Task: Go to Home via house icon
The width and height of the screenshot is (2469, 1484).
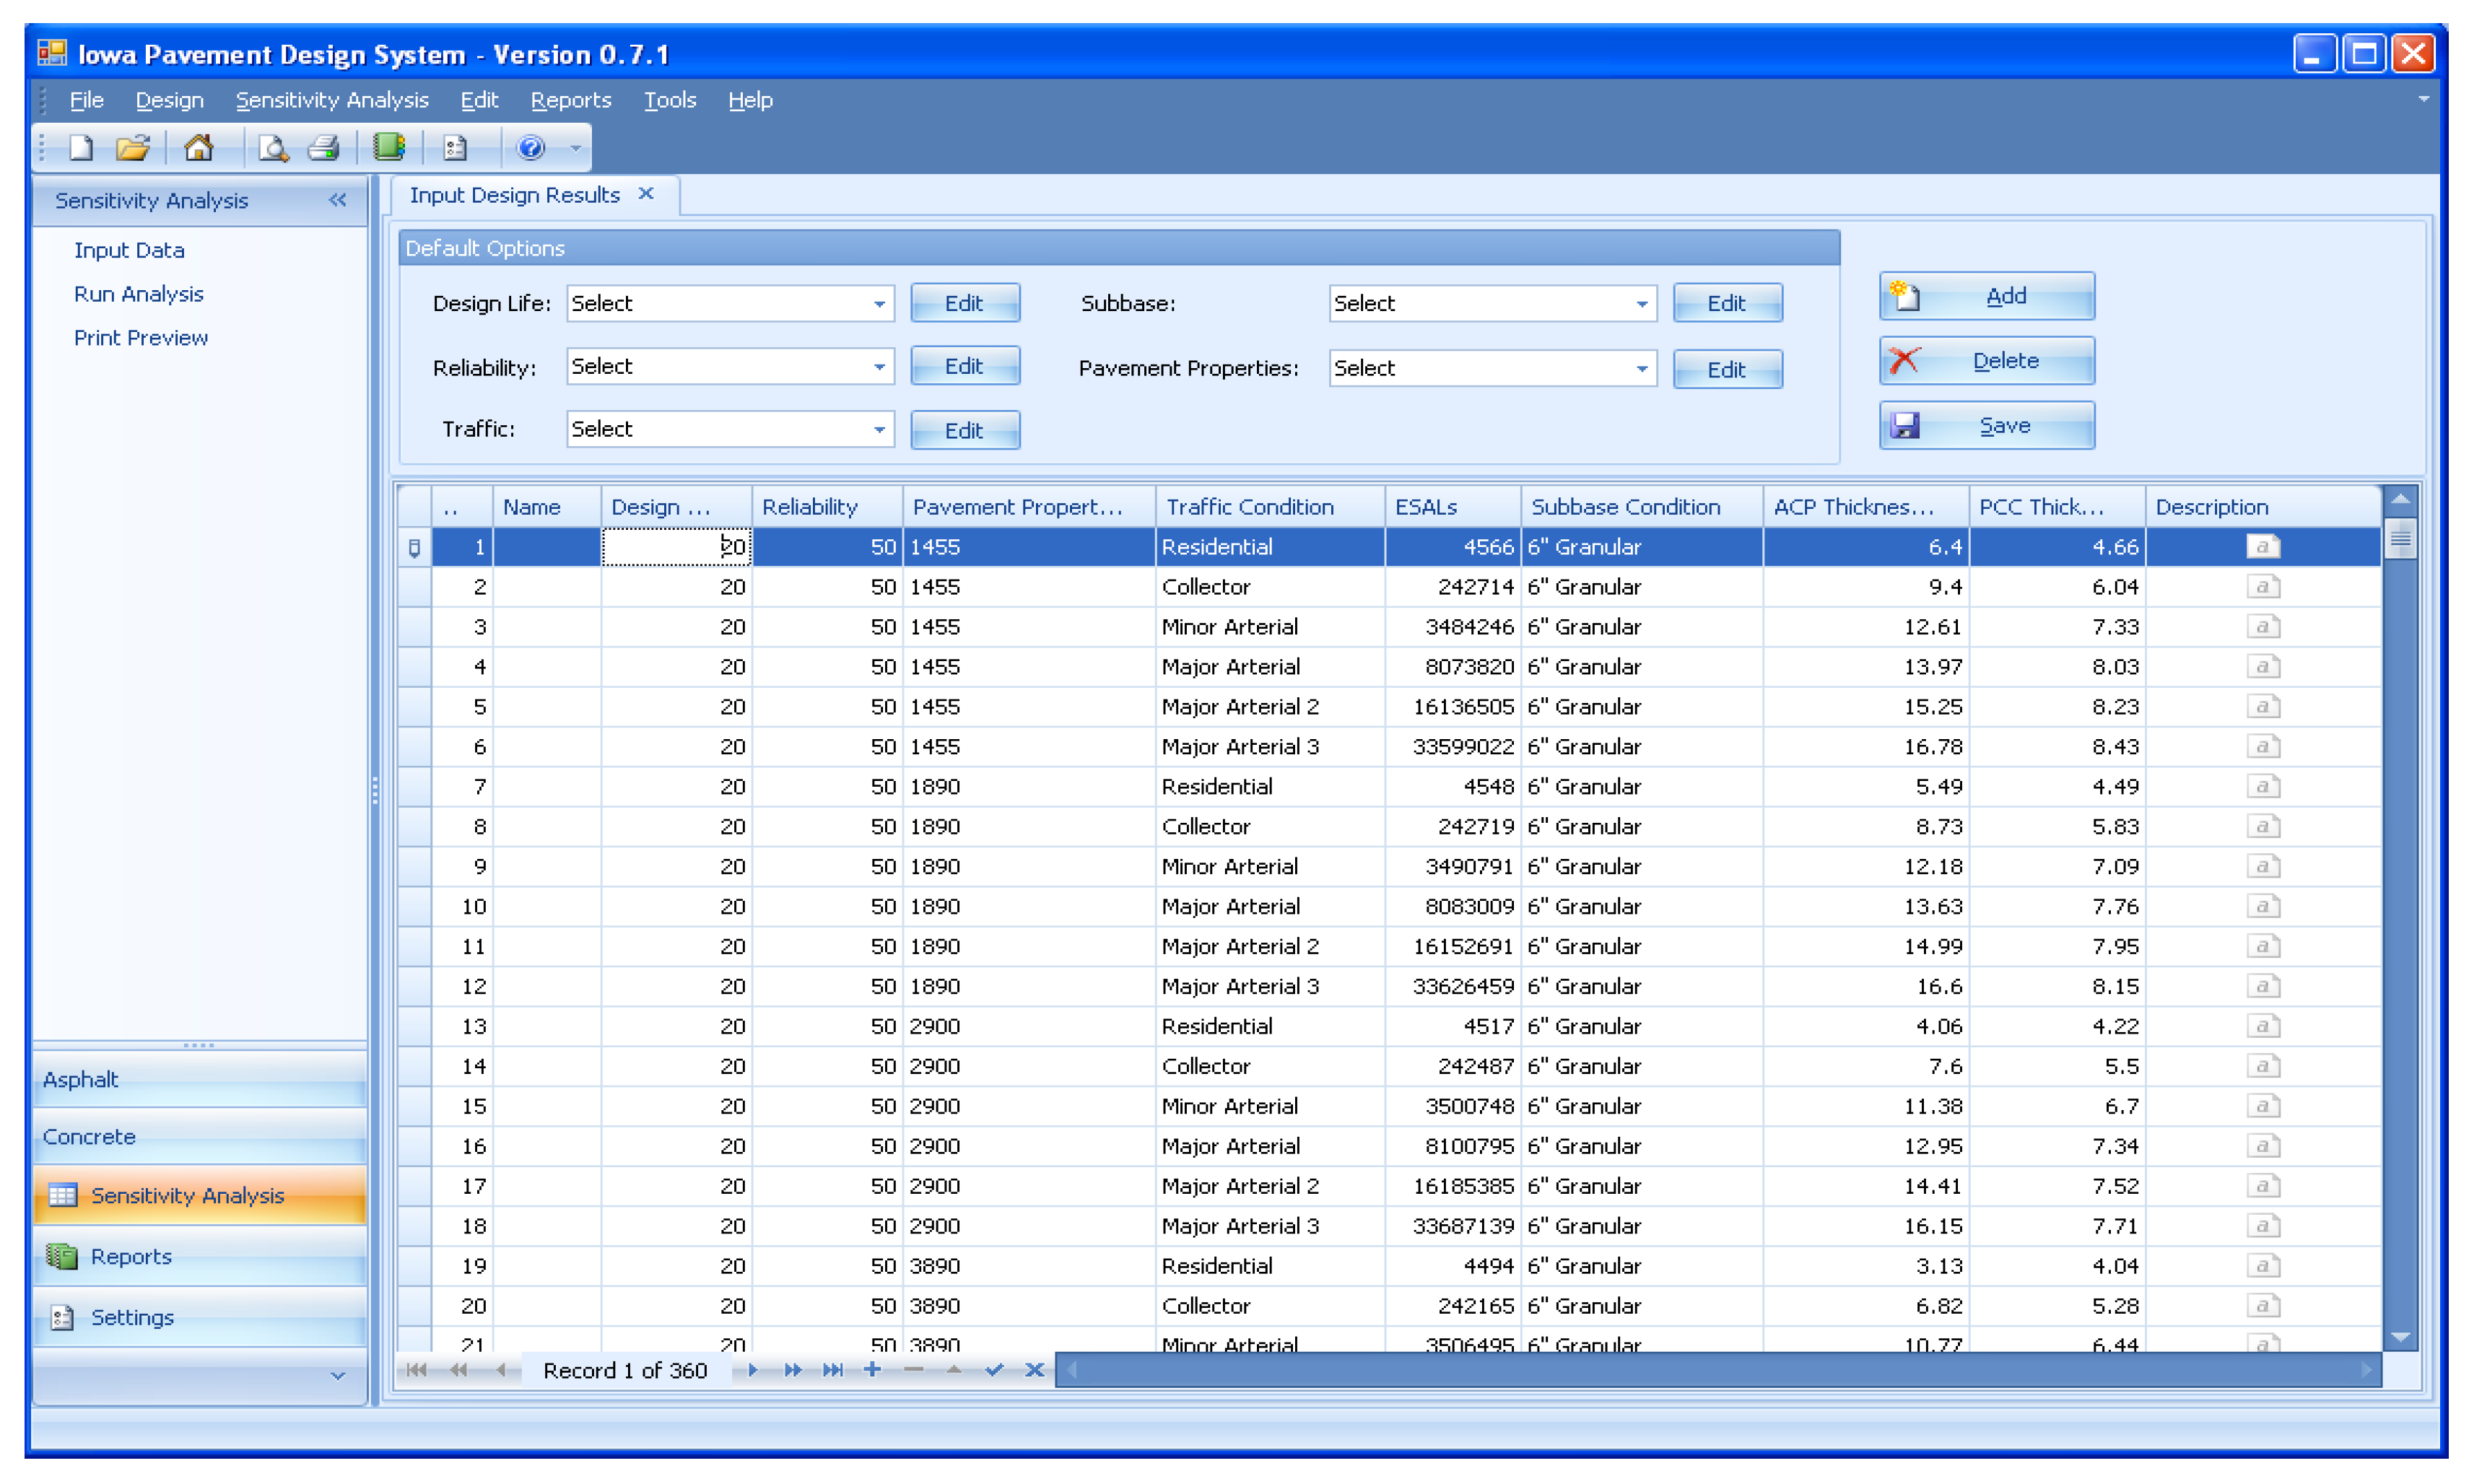Action: tap(198, 148)
